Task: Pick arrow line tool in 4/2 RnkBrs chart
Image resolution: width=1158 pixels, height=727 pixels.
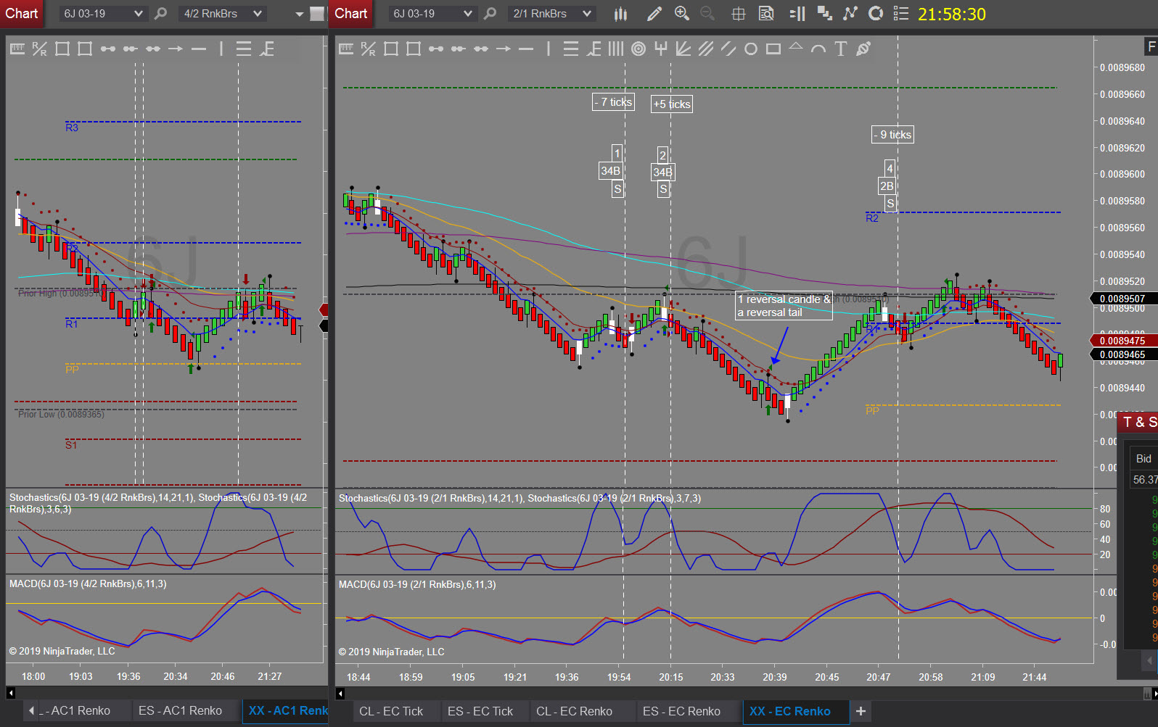Action: (176, 49)
